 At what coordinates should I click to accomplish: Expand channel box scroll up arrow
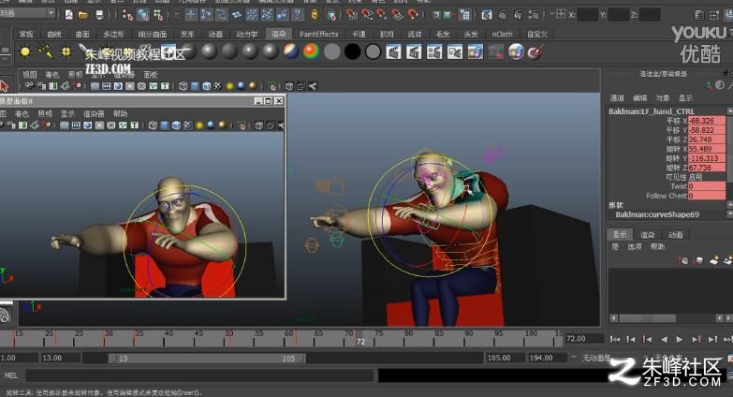[x=729, y=110]
